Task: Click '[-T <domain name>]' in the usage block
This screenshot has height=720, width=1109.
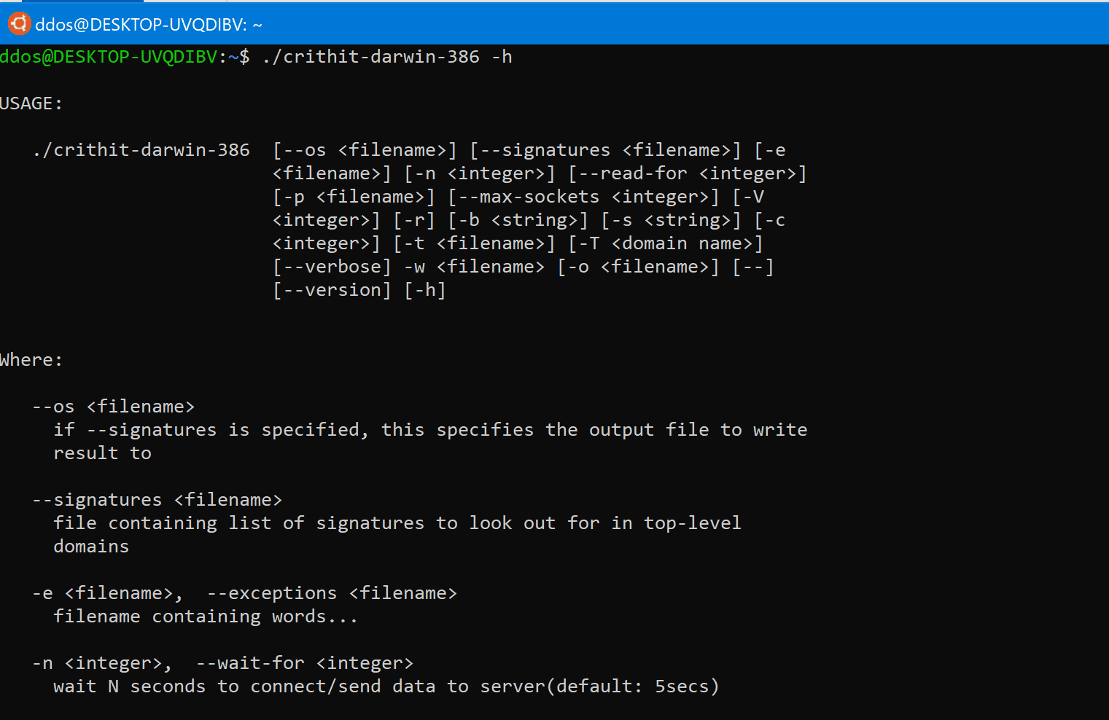Action: point(666,243)
